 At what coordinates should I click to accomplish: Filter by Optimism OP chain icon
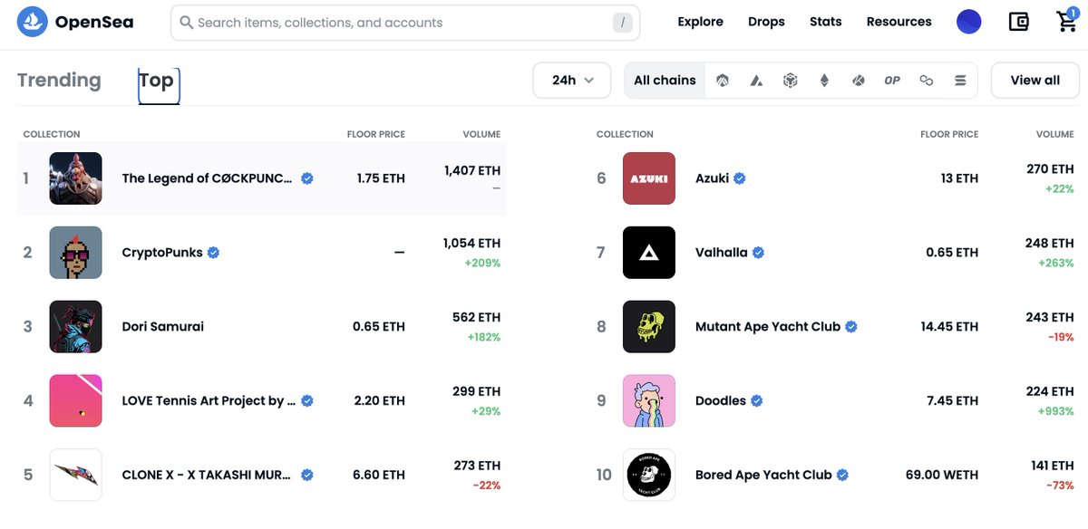(892, 81)
